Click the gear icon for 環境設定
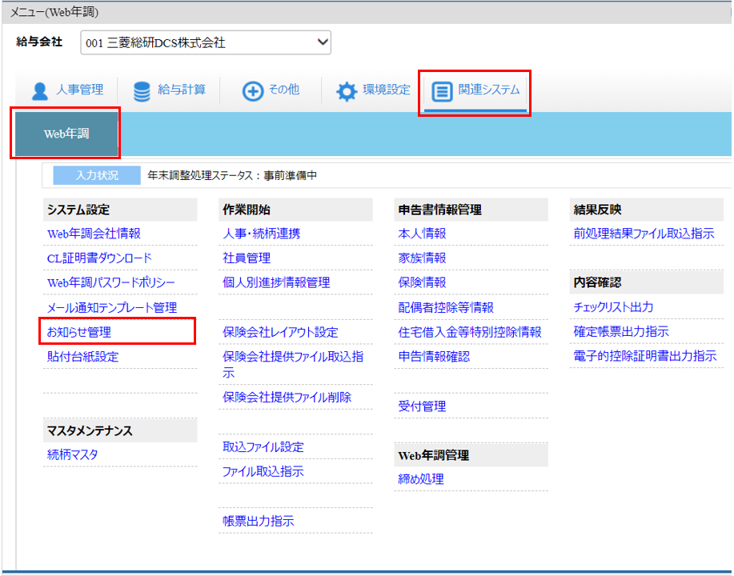The width and height of the screenshot is (734, 576). coord(347,91)
